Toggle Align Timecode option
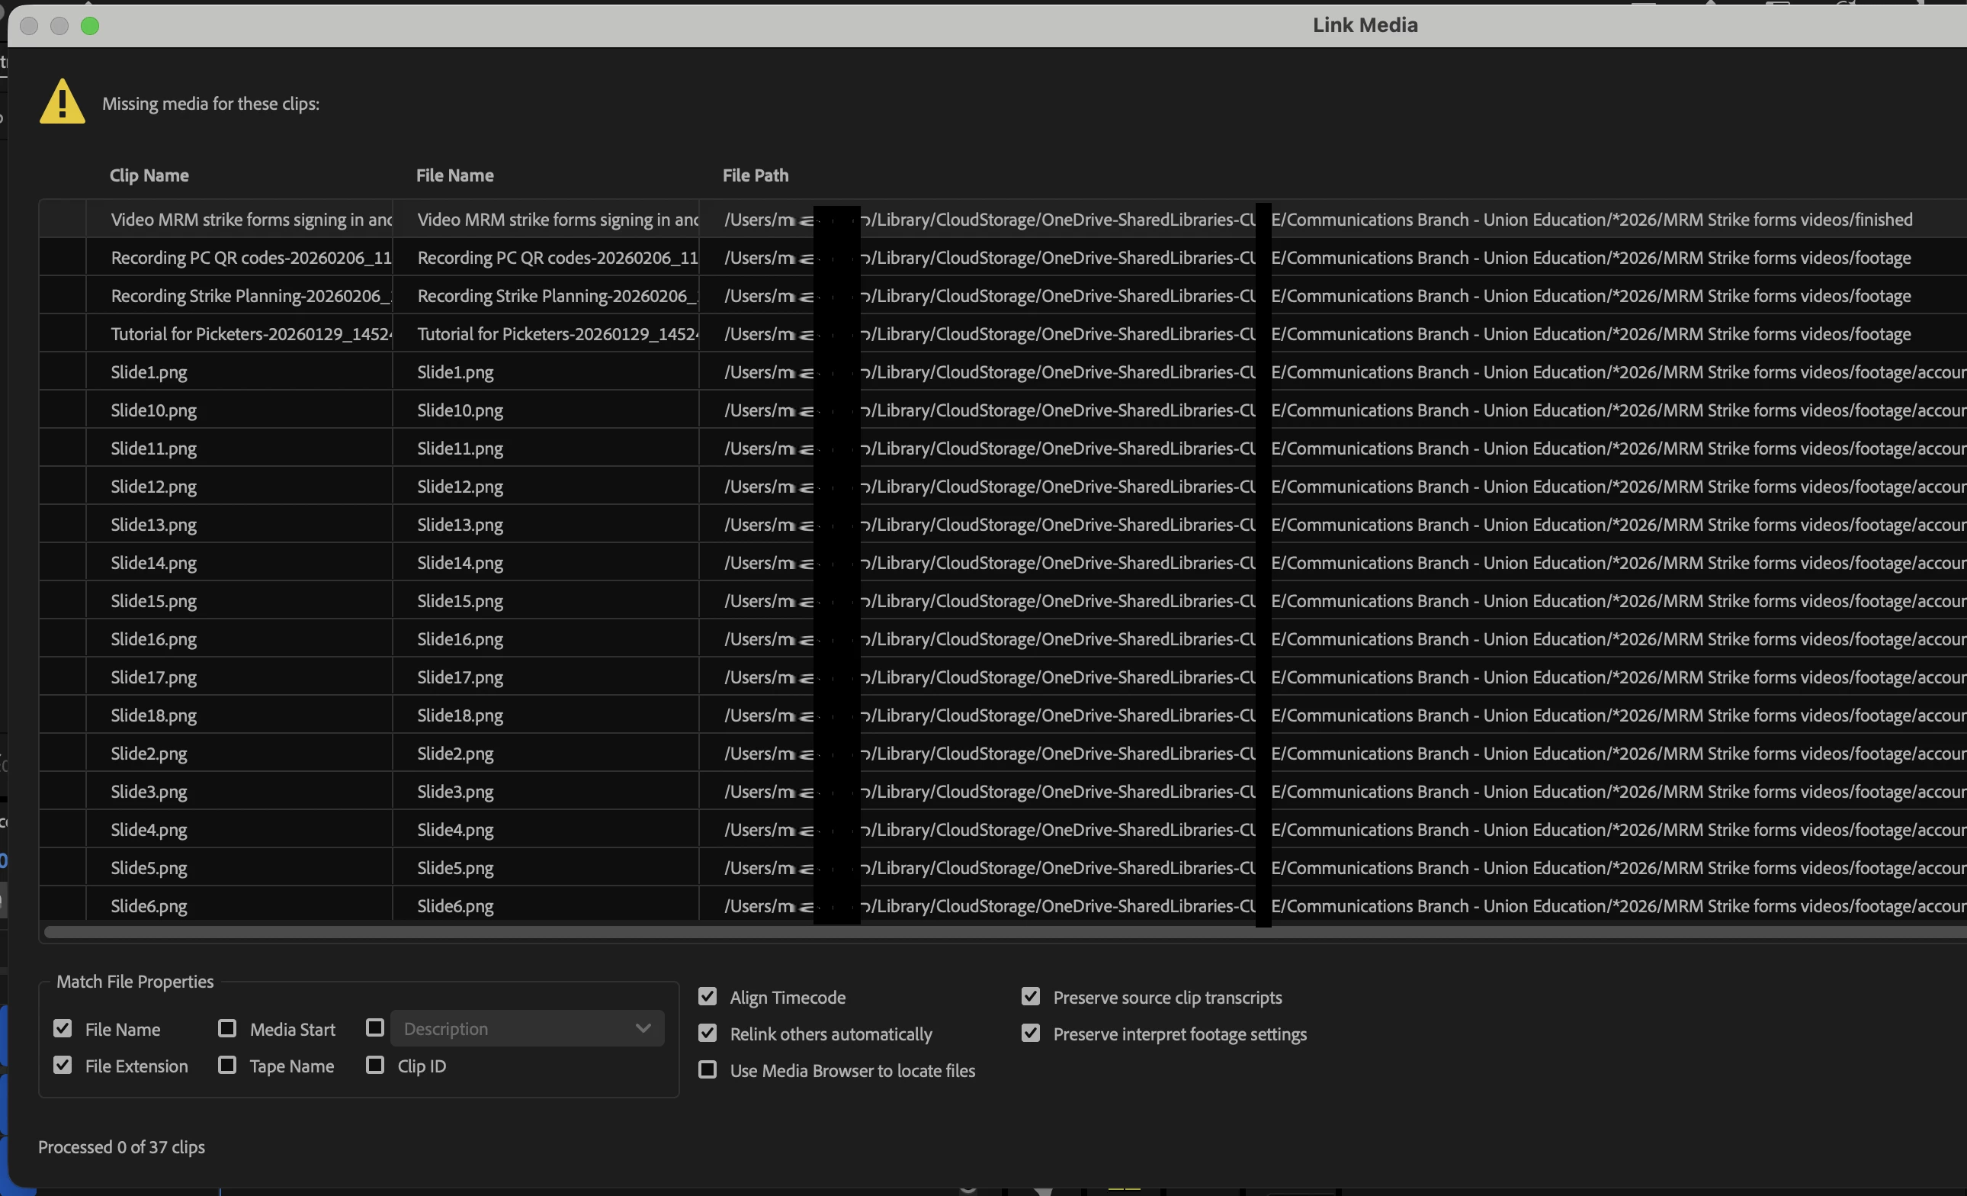Screen dimensions: 1967x1196 pyautogui.click(x=708, y=996)
